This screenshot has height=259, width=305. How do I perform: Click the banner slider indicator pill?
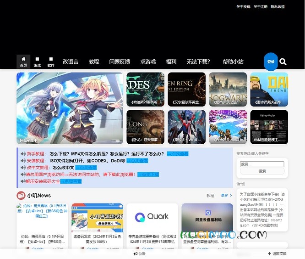click(x=115, y=141)
